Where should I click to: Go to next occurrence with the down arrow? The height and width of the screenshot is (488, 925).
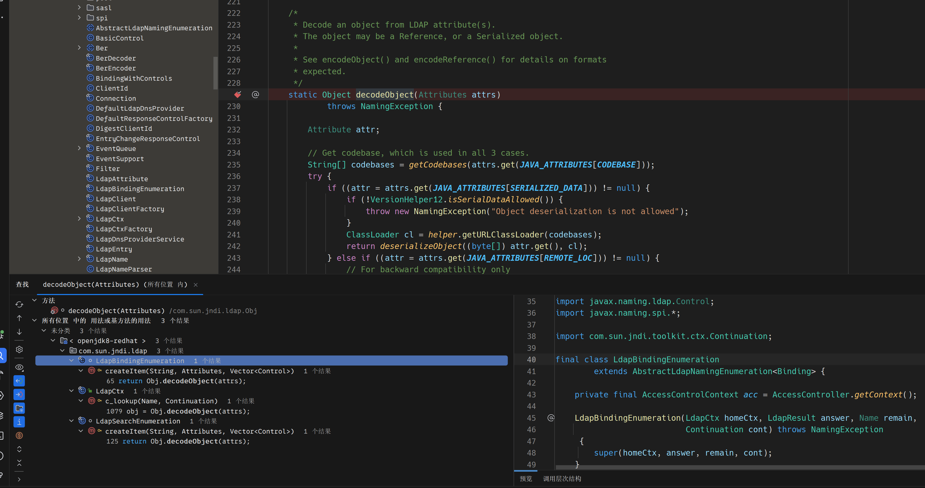click(19, 332)
